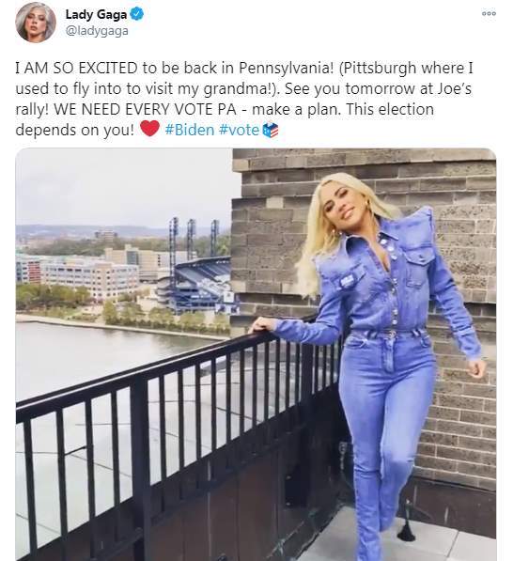Click the red heart emoji
The width and height of the screenshot is (529, 561).
click(x=149, y=129)
